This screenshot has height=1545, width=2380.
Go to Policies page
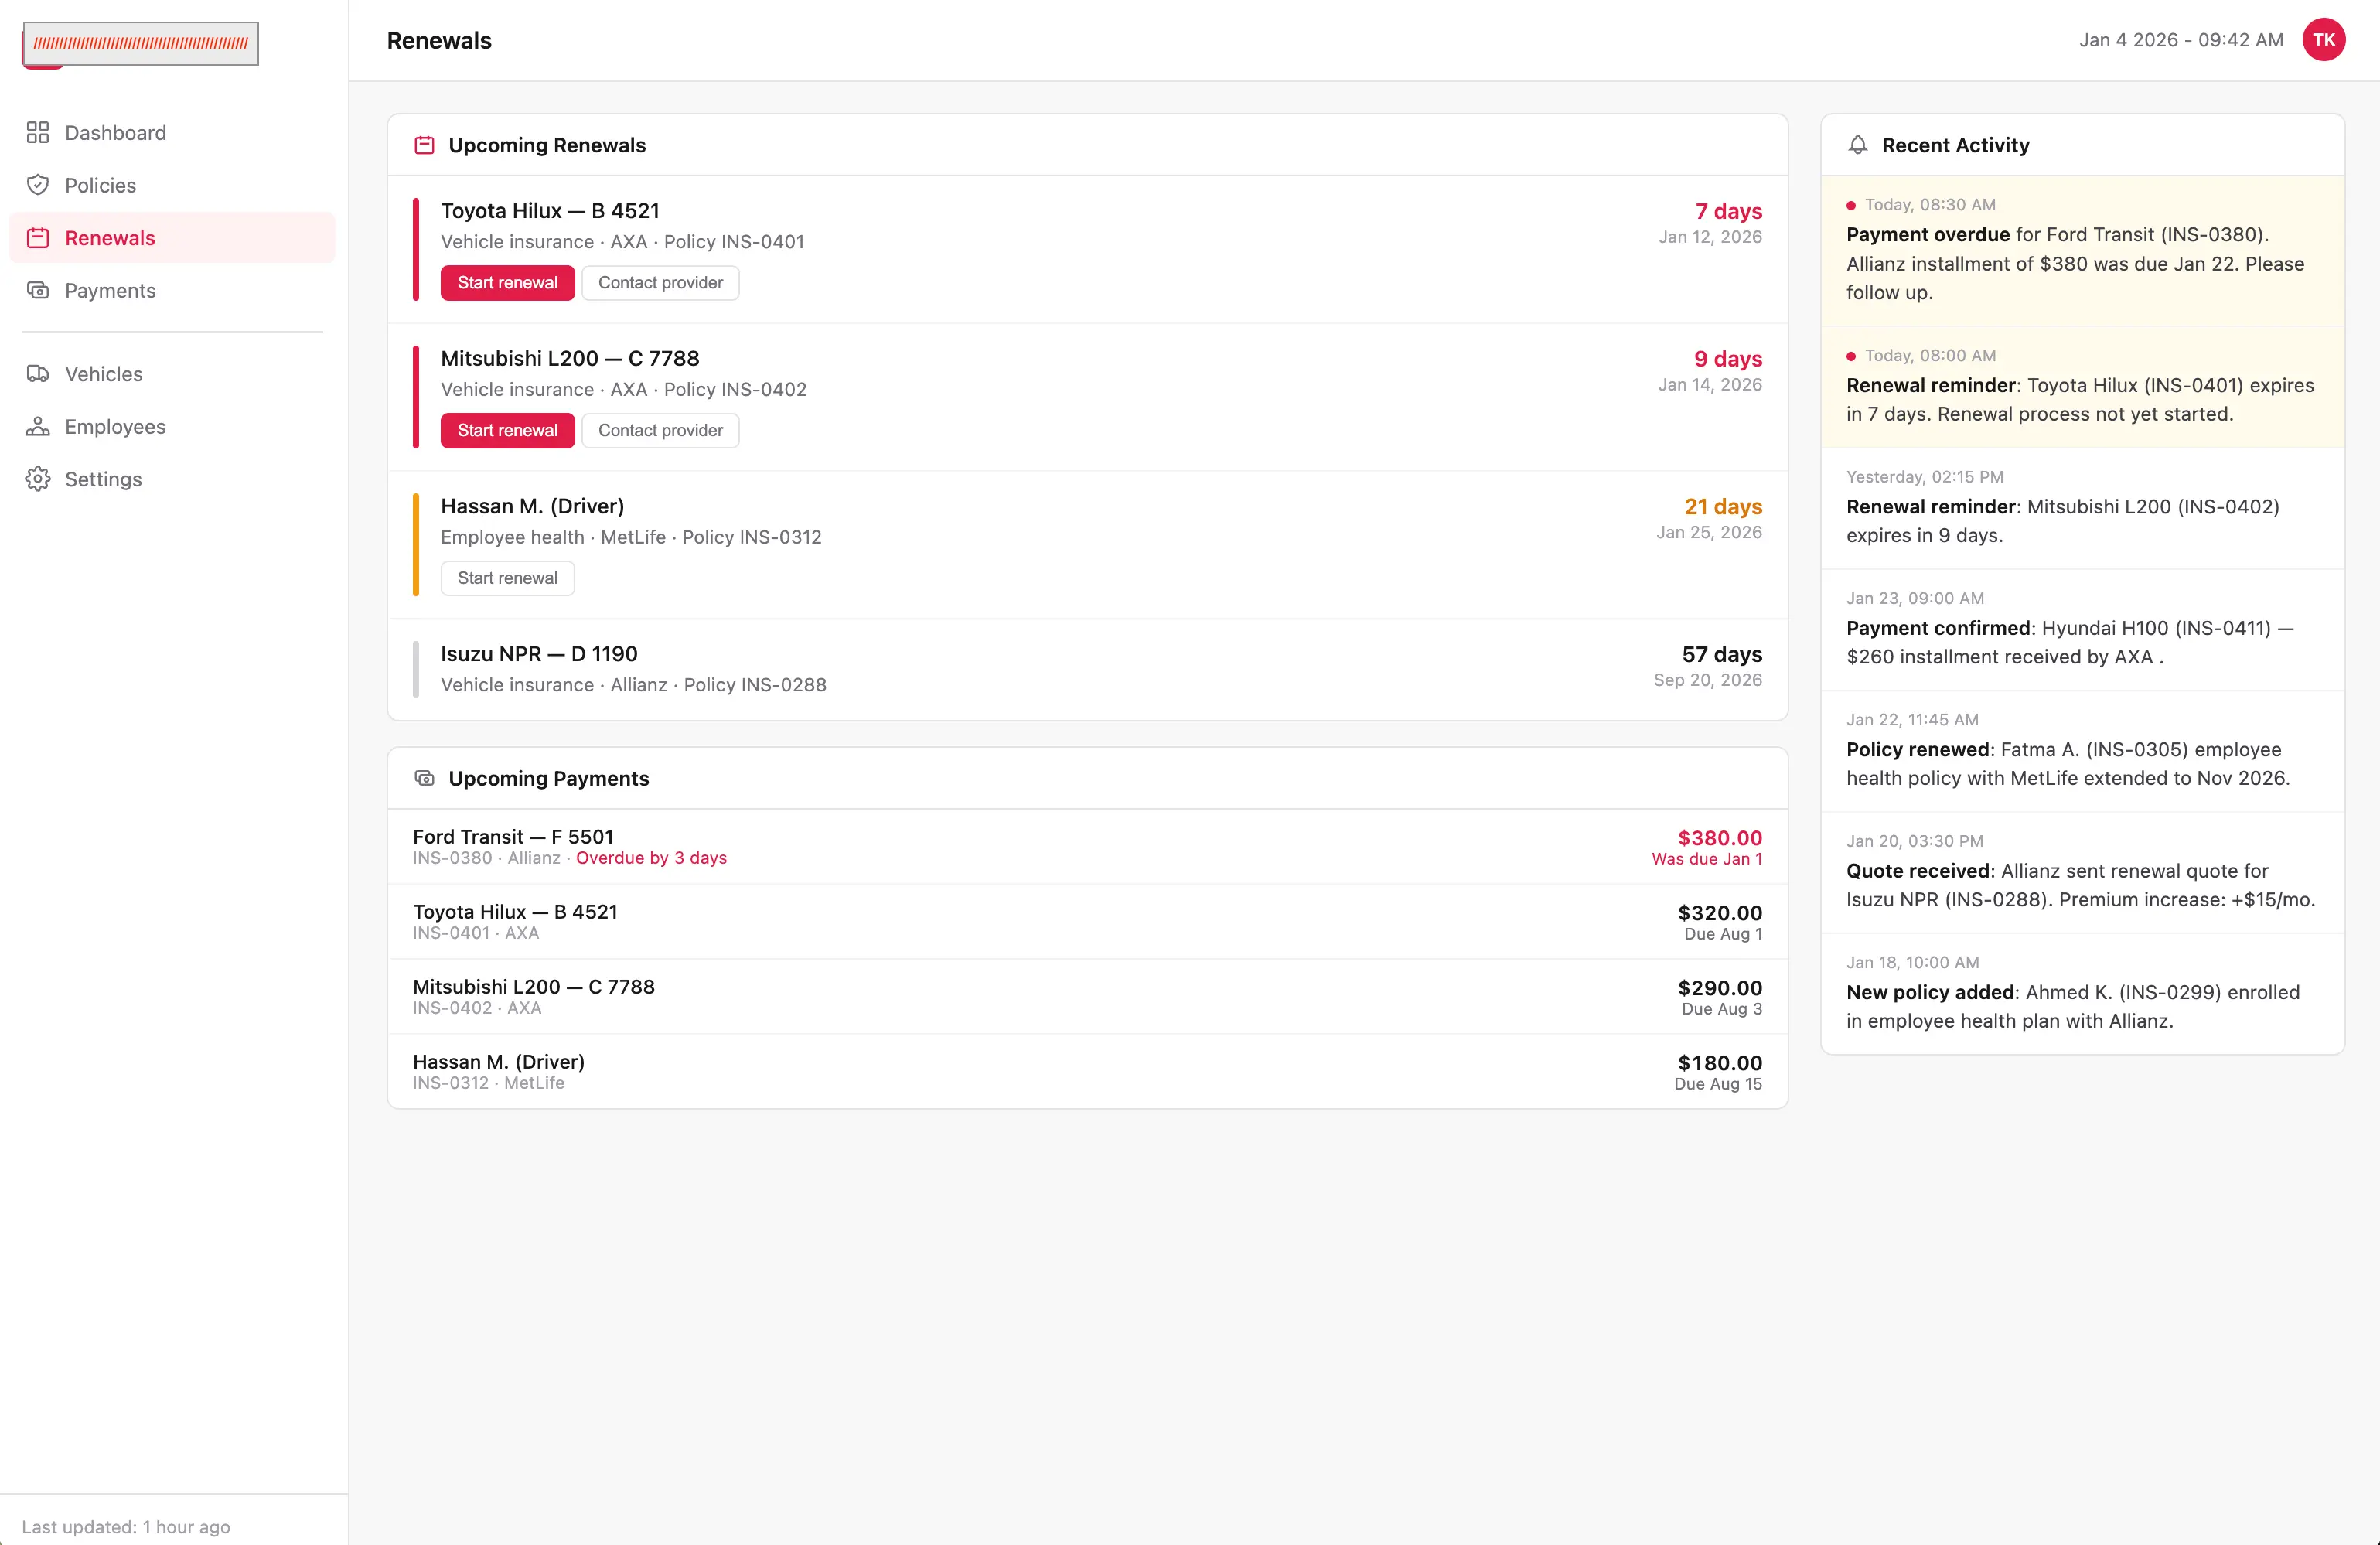[x=172, y=185]
